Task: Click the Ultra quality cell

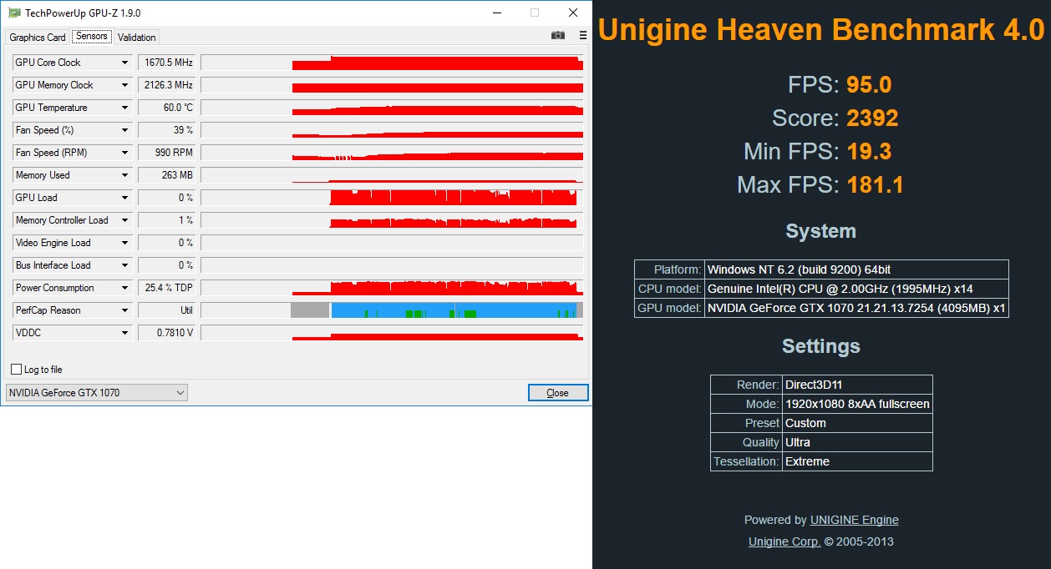Action: (x=857, y=442)
